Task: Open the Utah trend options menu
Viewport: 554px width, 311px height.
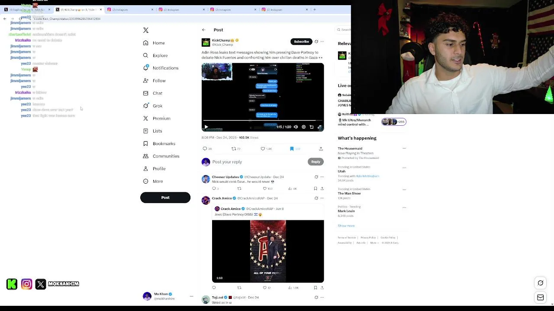Action: coord(404,168)
